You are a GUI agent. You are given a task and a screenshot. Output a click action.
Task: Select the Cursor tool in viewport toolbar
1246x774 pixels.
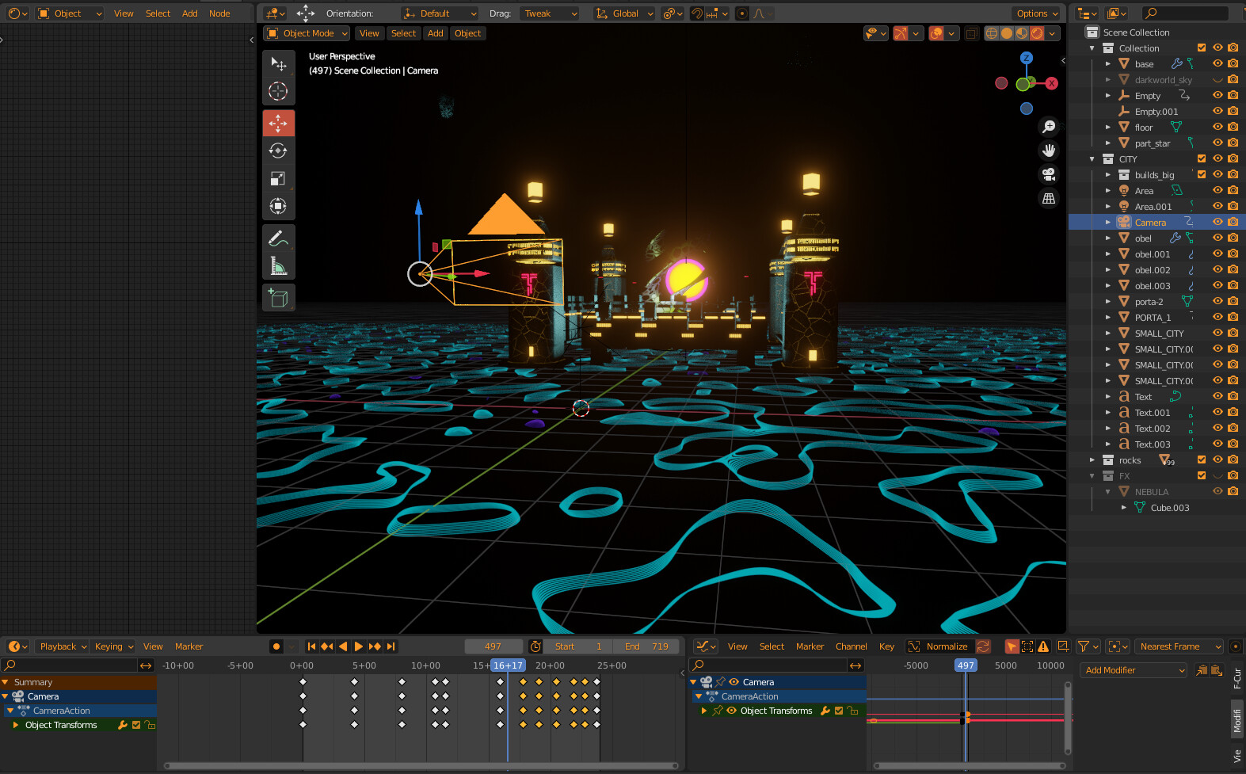tap(278, 91)
